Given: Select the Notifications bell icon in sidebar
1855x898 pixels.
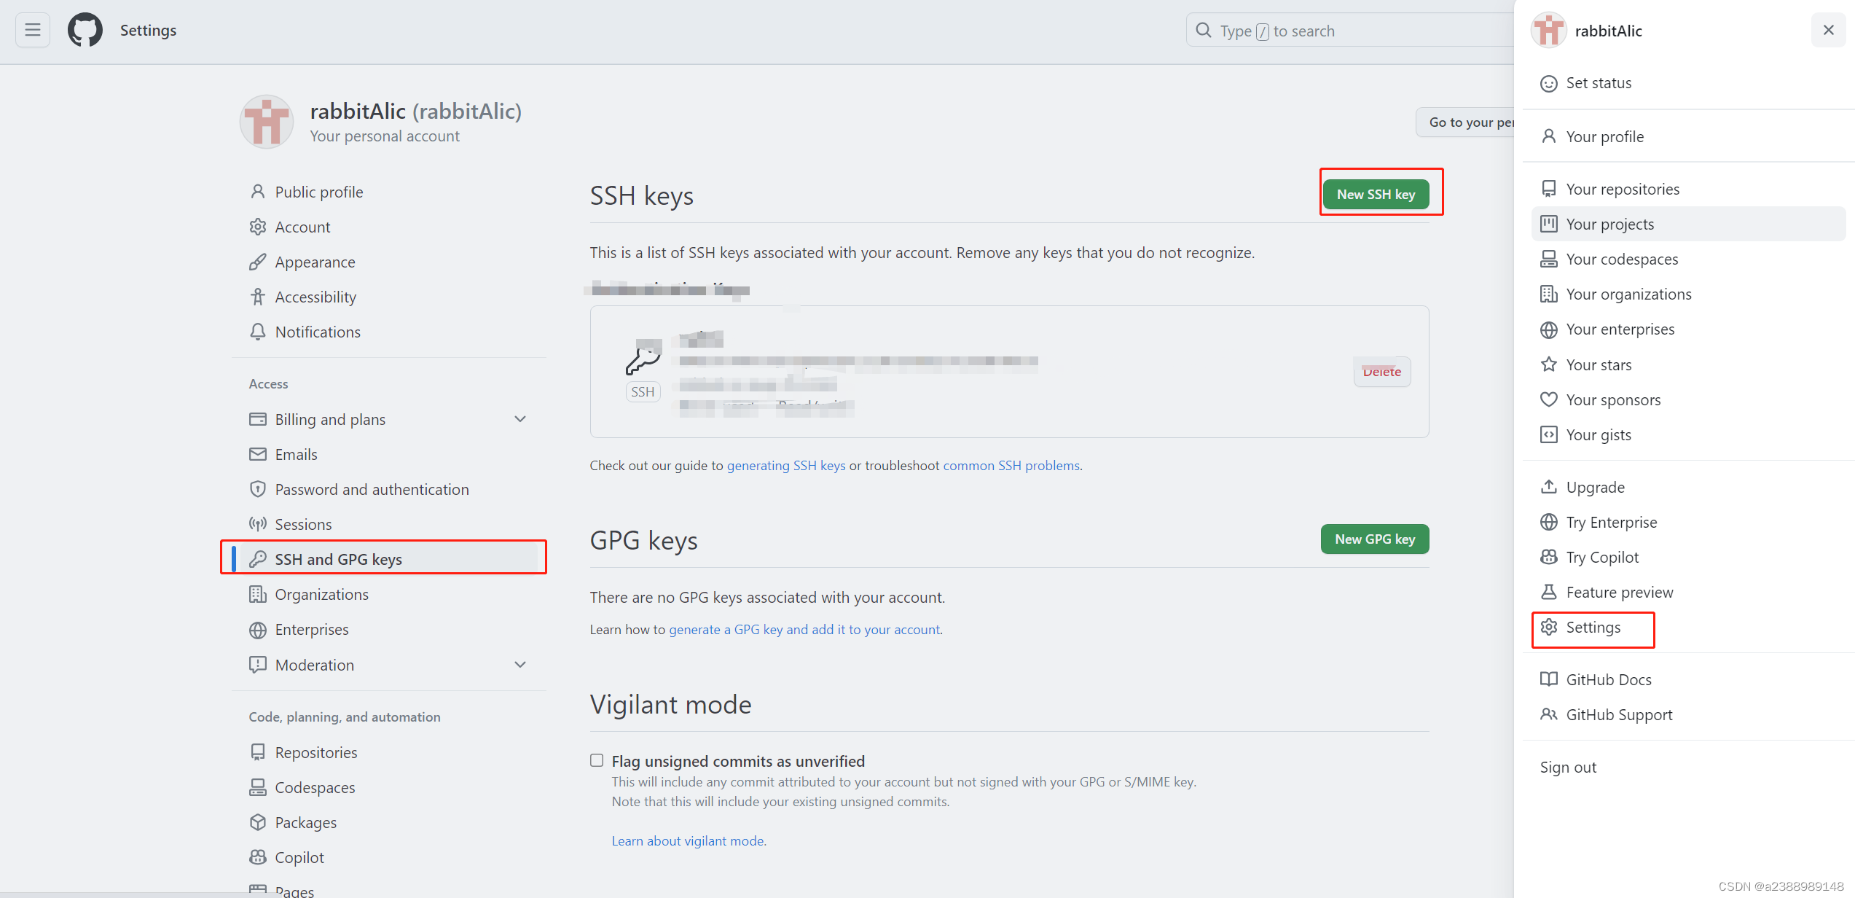Looking at the screenshot, I should point(259,332).
